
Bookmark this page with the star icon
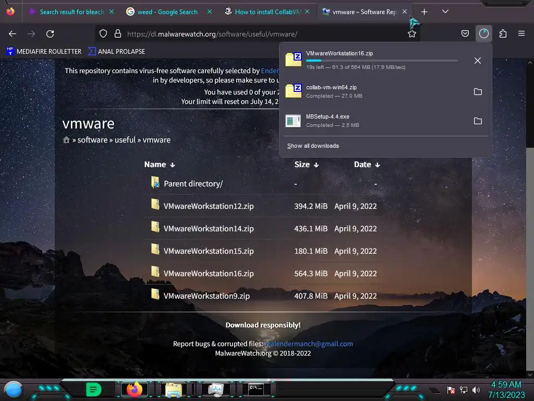(x=412, y=34)
